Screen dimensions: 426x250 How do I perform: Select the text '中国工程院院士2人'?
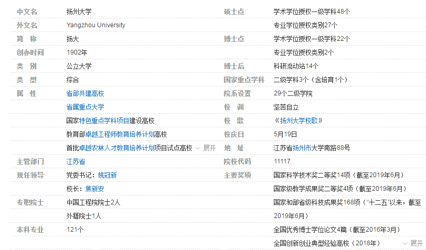(x=93, y=202)
